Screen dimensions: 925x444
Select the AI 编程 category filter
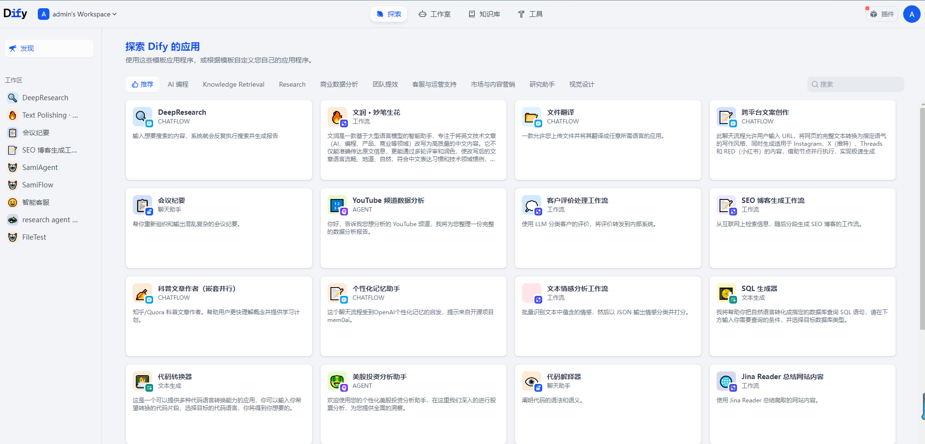click(178, 84)
